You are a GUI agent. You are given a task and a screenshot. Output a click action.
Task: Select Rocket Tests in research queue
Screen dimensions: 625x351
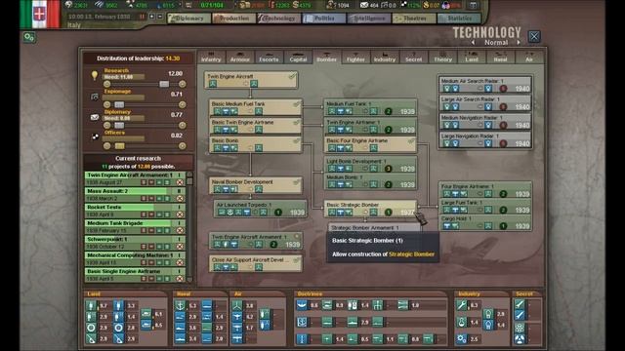135,211
